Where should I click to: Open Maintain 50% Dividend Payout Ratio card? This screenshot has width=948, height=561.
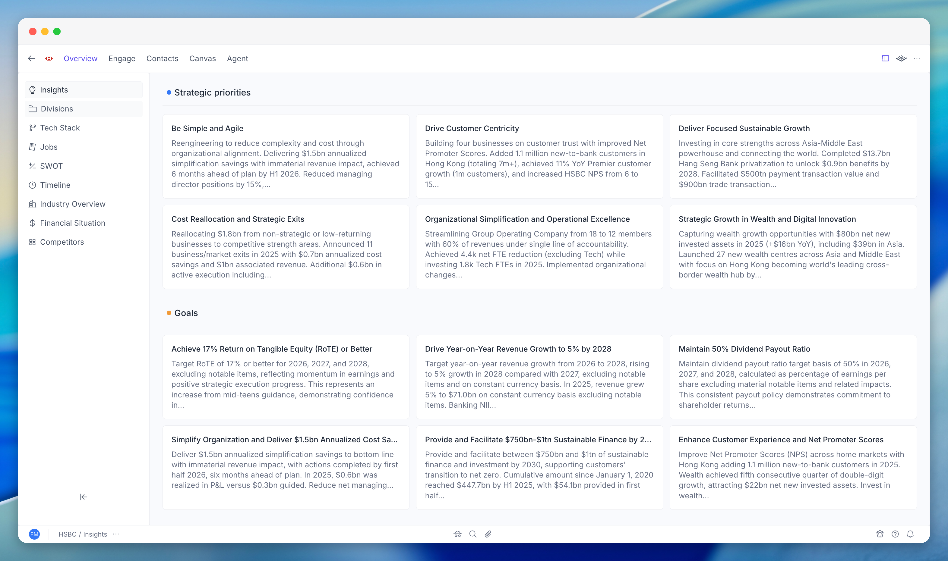pyautogui.click(x=793, y=377)
